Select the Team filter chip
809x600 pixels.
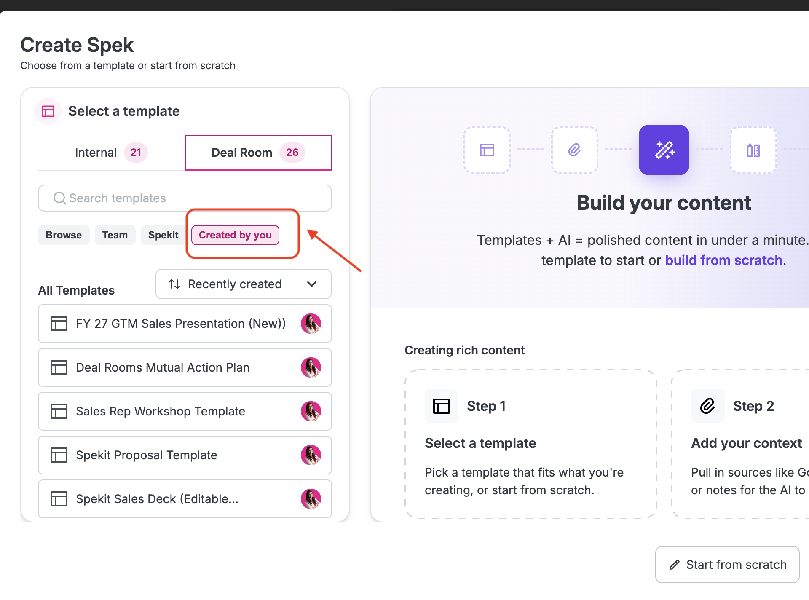[115, 235]
